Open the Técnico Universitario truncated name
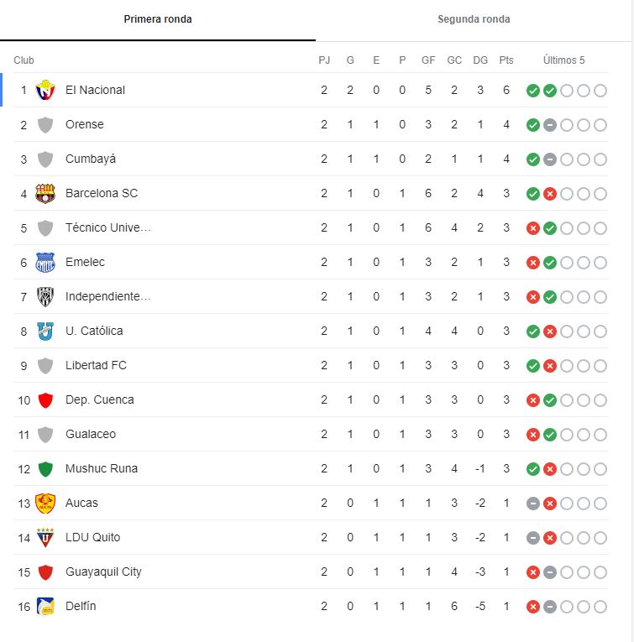Viewport: 634px width, 642px height. click(108, 227)
